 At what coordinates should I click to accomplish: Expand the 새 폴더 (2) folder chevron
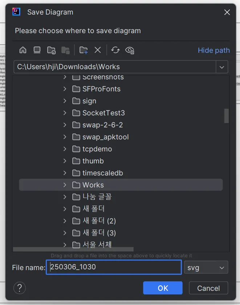click(x=65, y=221)
